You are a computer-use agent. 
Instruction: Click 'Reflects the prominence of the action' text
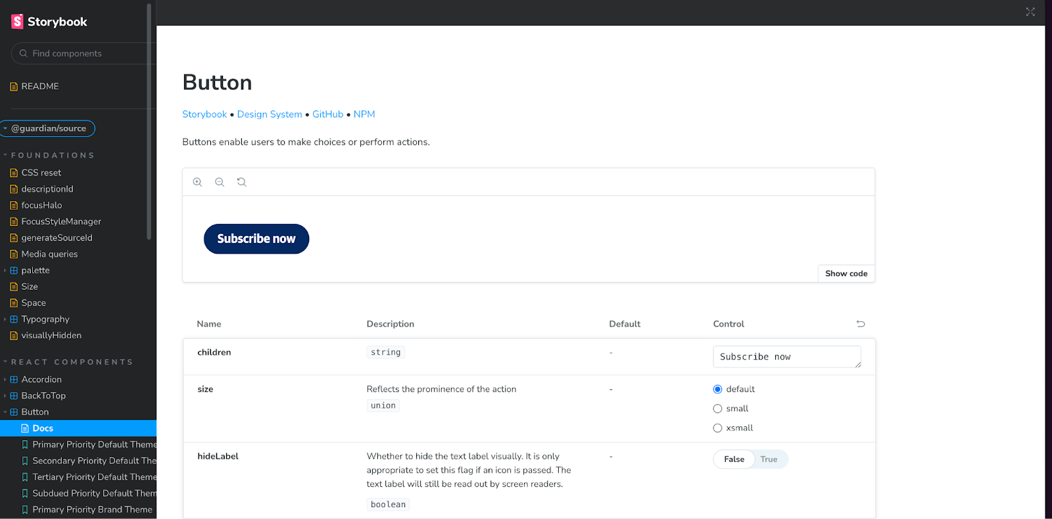(441, 390)
